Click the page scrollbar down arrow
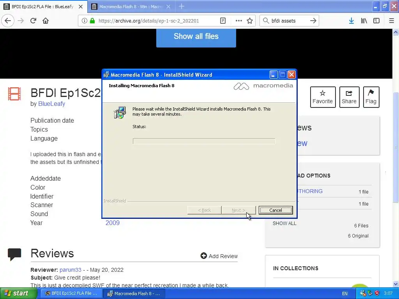This screenshot has width=399, height=299. (x=395, y=284)
